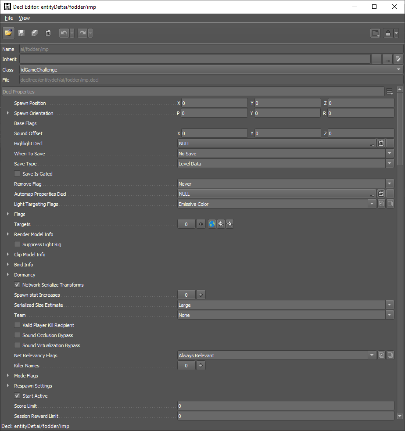Check the Sound Virtualization Bypass box
405x431 pixels.
(17, 345)
